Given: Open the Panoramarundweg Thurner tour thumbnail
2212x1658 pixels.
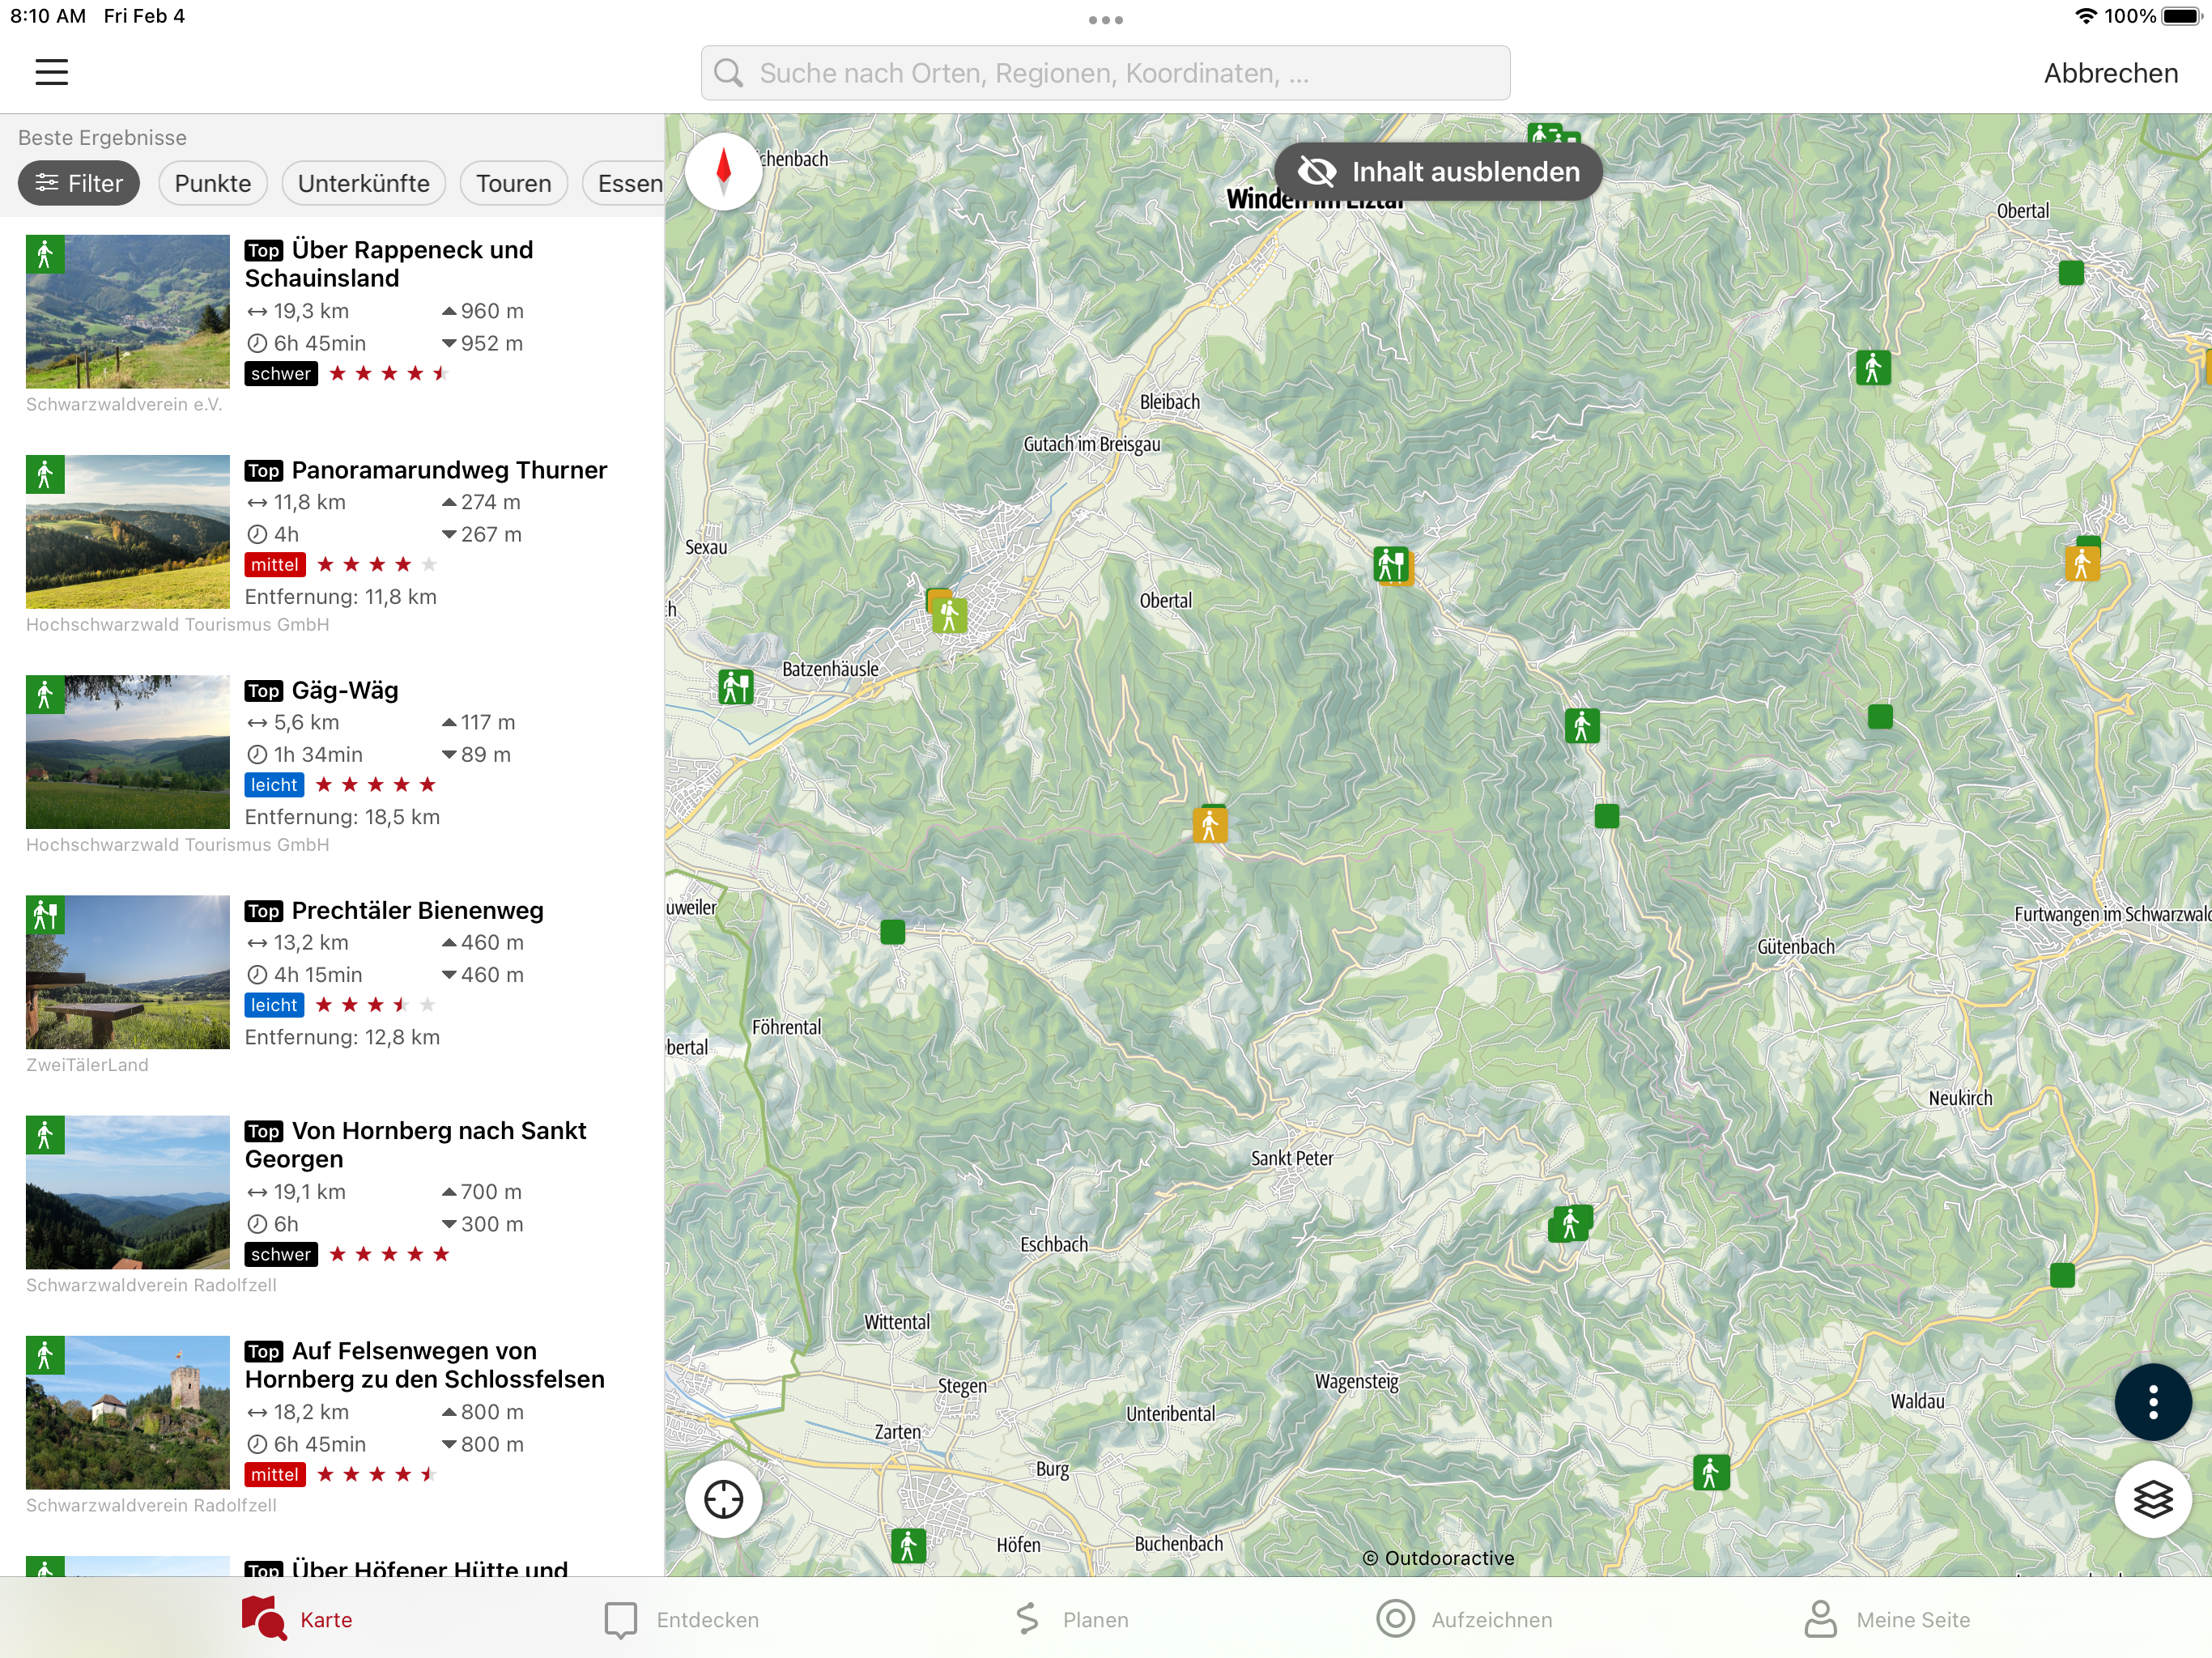Looking at the screenshot, I should (128, 532).
